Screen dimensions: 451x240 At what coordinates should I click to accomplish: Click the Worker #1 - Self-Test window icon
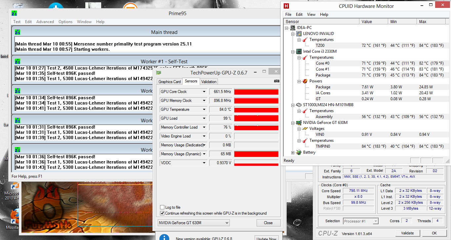coord(18,61)
